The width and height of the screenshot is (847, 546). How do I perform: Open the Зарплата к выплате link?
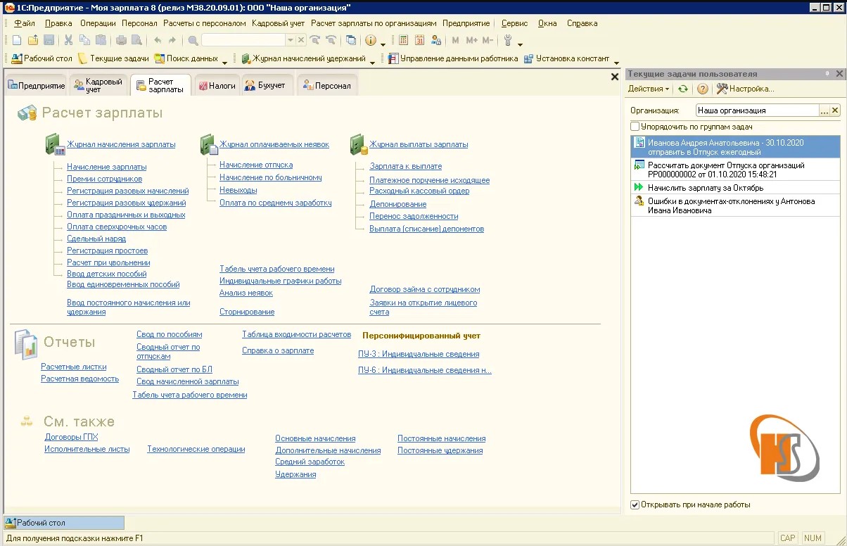[406, 166]
